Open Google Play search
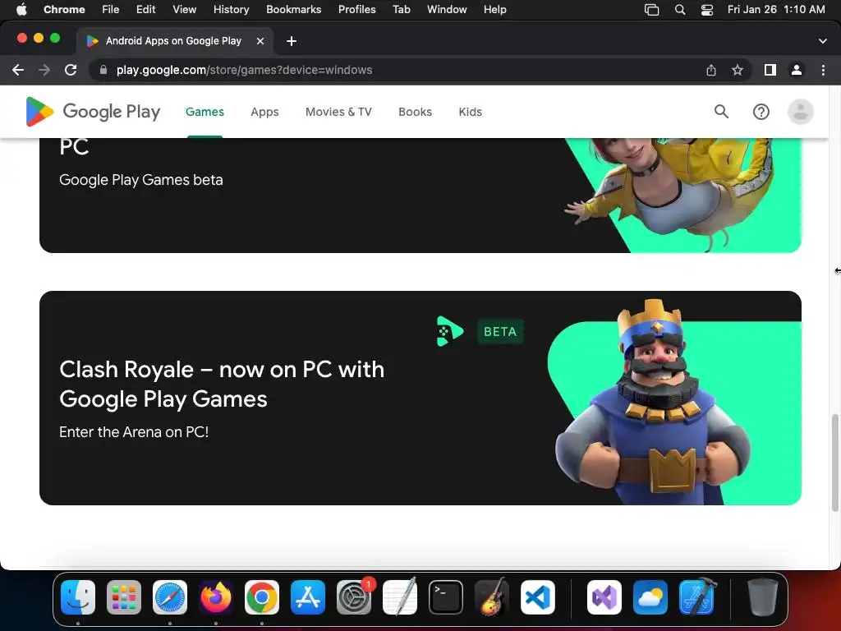The height and width of the screenshot is (631, 841). 721,112
